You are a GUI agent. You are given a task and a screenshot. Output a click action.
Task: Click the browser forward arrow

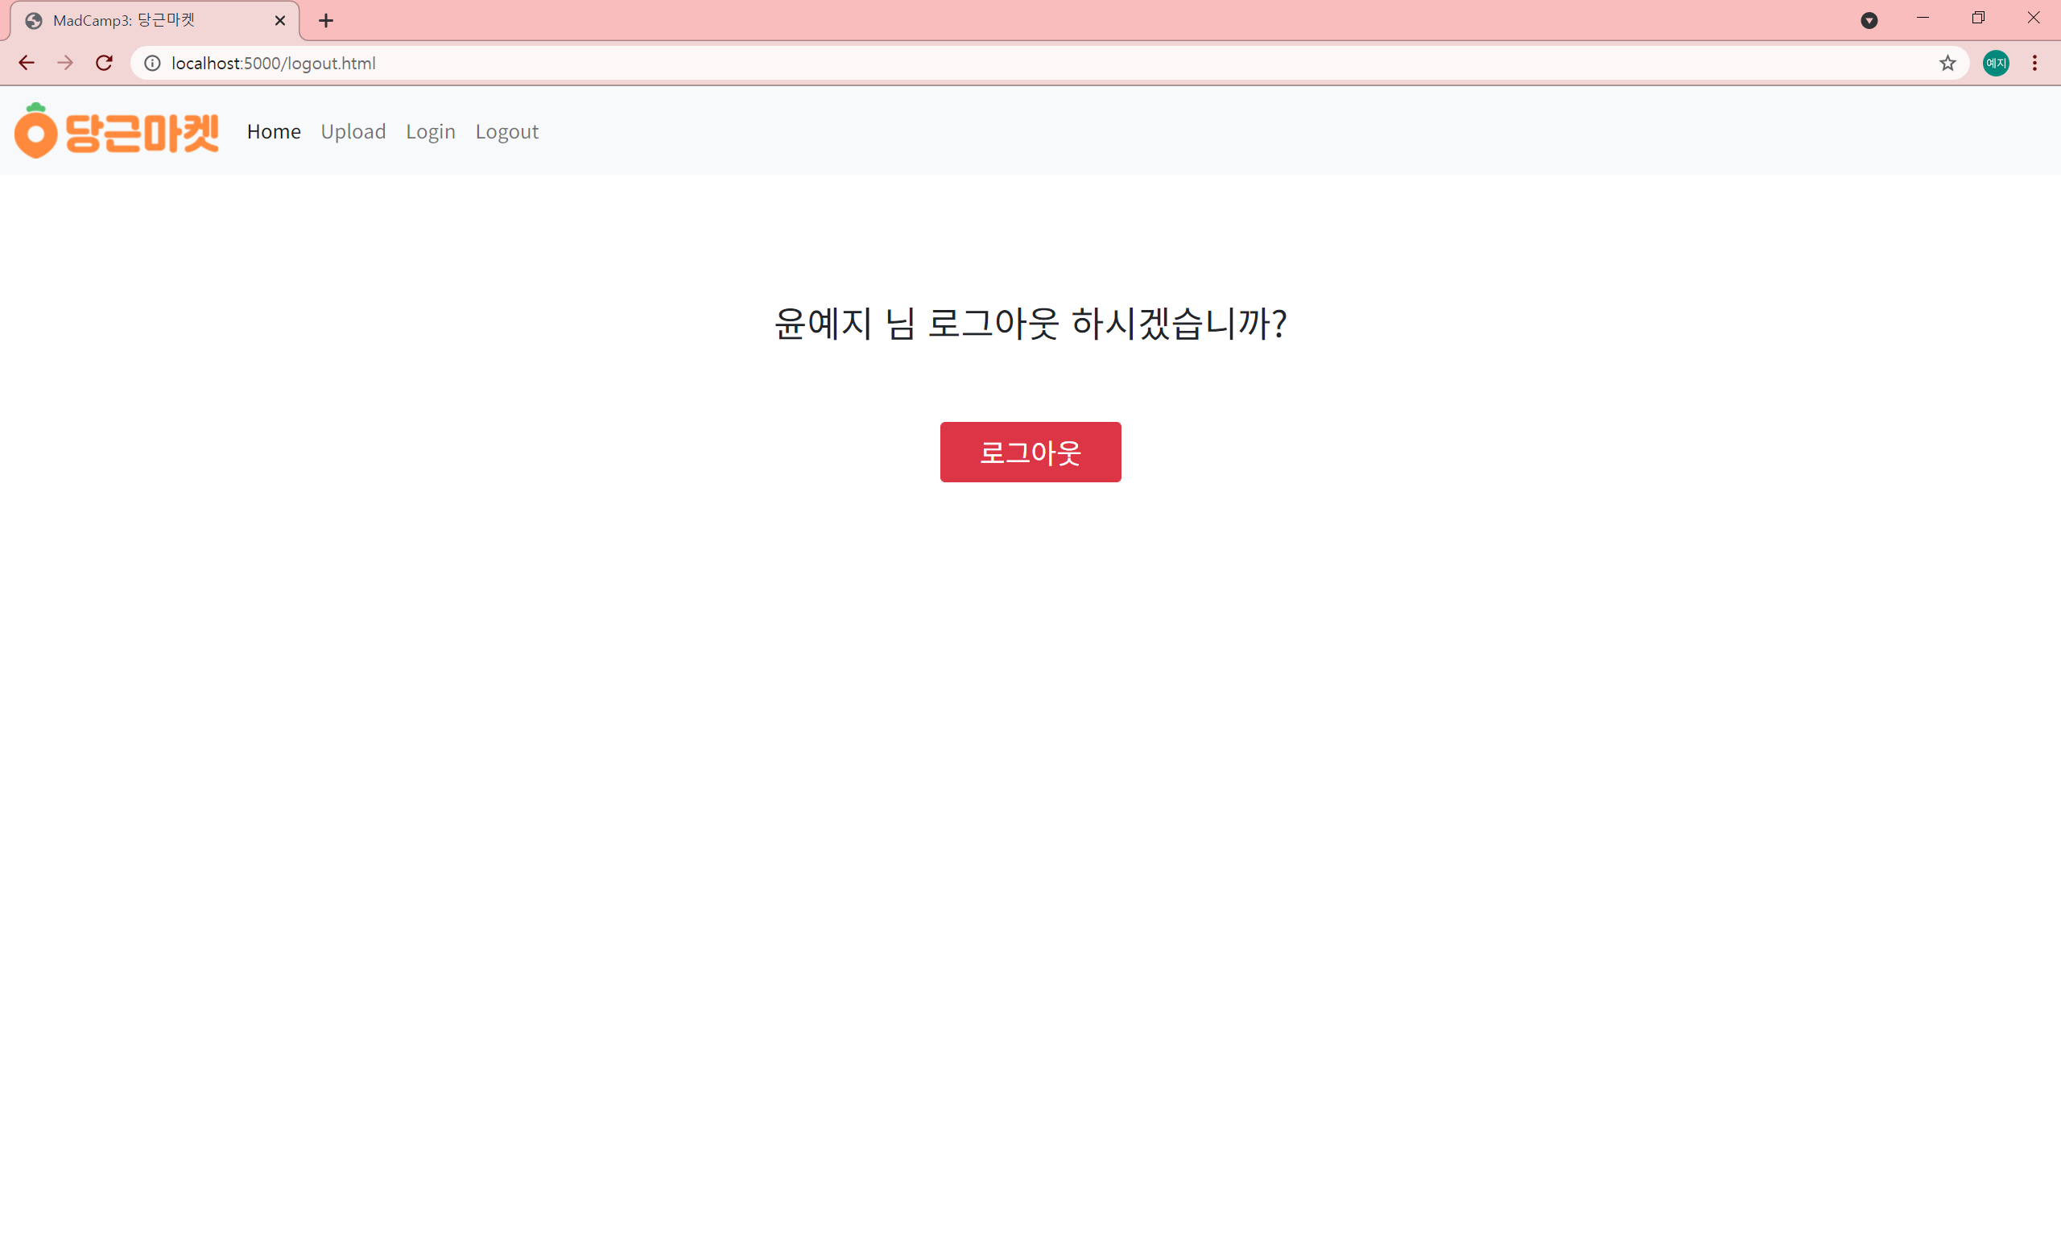pyautogui.click(x=65, y=63)
